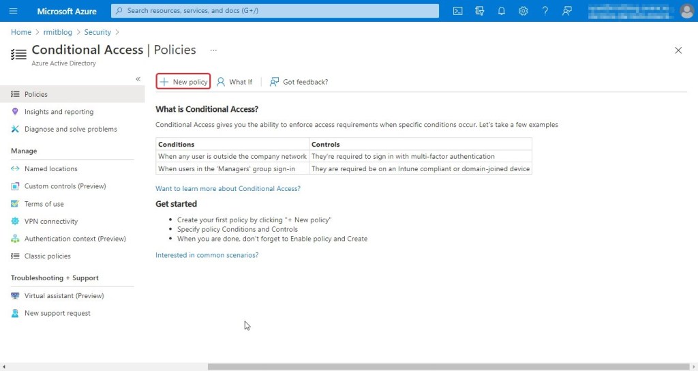Click the Diagnose and solve problems wrench icon
698x371 pixels.
tap(15, 129)
